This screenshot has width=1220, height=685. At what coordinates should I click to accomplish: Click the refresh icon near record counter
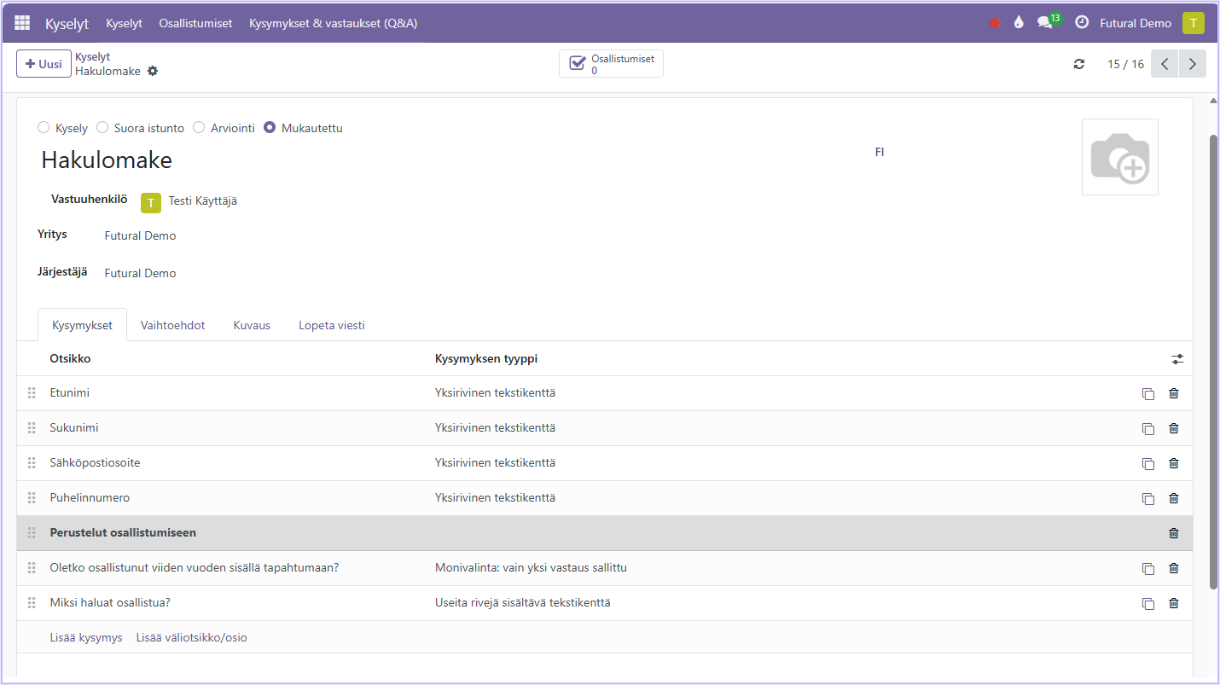click(x=1079, y=64)
